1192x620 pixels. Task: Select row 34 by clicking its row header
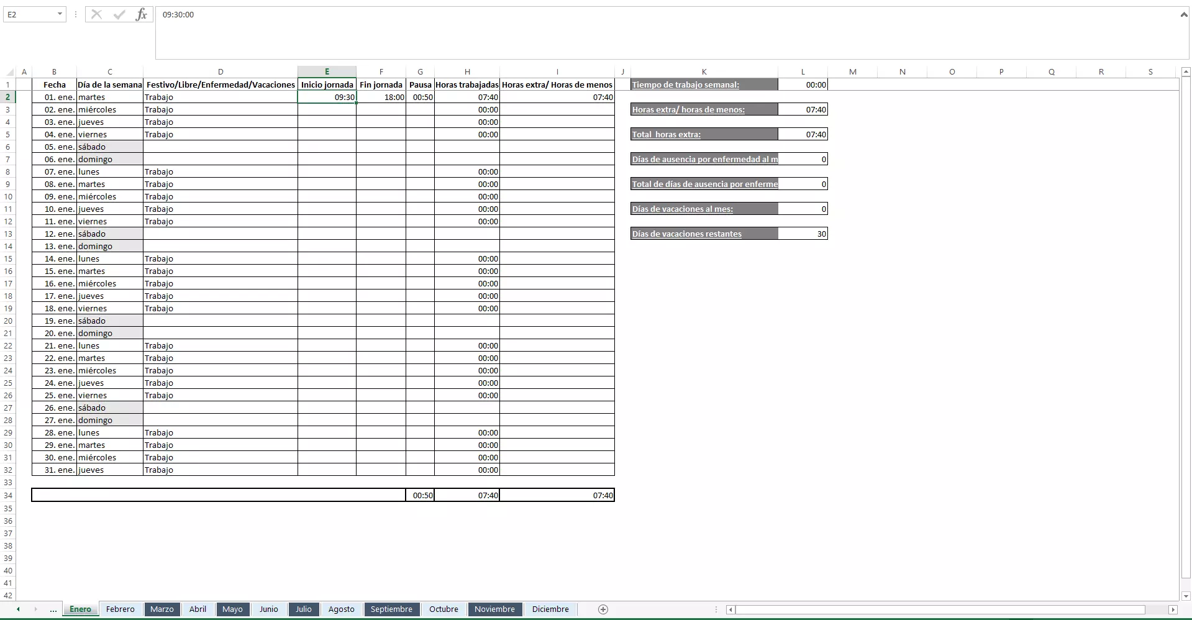click(7, 495)
